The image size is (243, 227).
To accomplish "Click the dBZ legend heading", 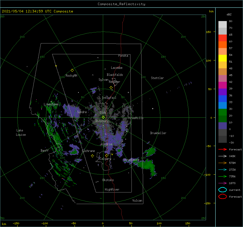I will [x=229, y=14].
